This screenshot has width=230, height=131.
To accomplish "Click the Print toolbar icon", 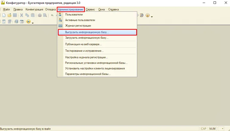I will pos(40,15).
